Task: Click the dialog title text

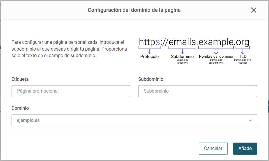Action: pos(134,10)
